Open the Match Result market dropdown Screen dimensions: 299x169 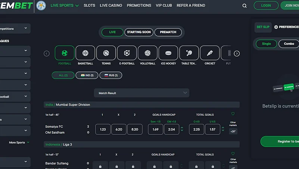point(141,93)
